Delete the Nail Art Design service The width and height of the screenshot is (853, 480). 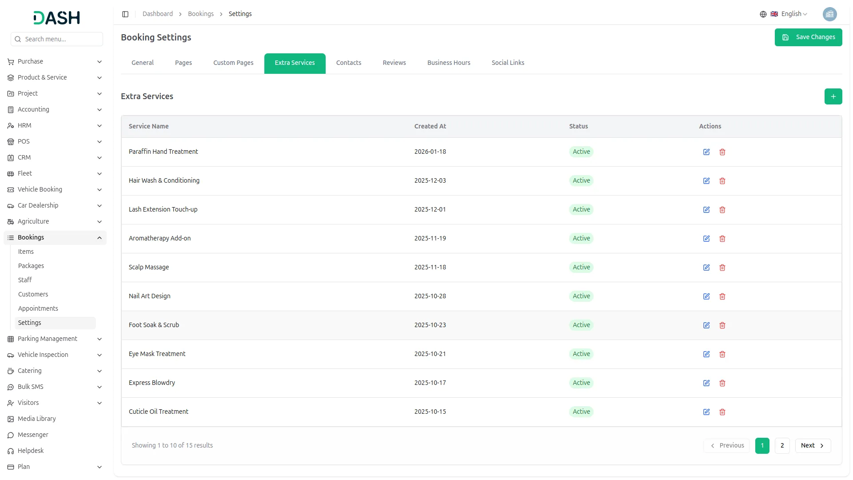pyautogui.click(x=722, y=296)
